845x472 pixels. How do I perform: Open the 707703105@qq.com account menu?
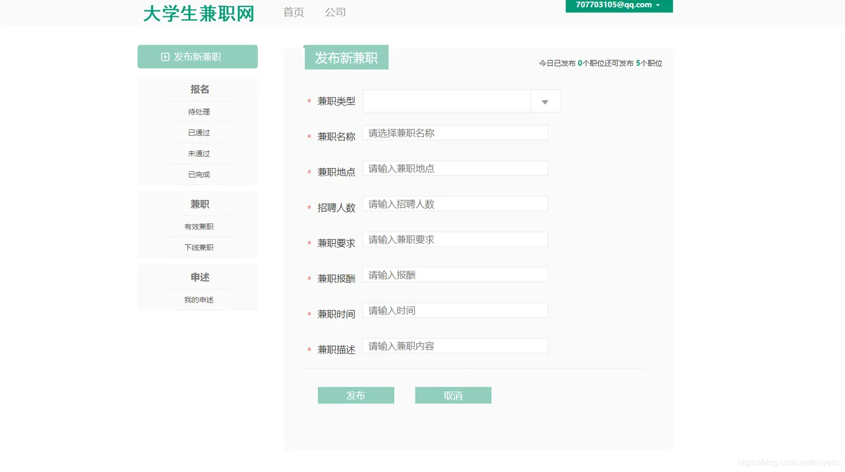pyautogui.click(x=619, y=5)
